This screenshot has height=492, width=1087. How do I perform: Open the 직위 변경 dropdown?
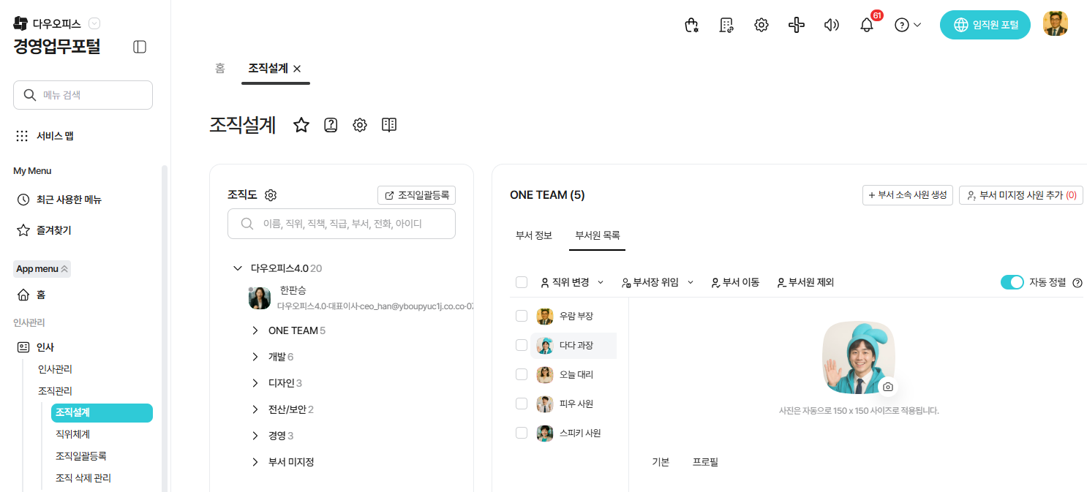[x=572, y=282]
